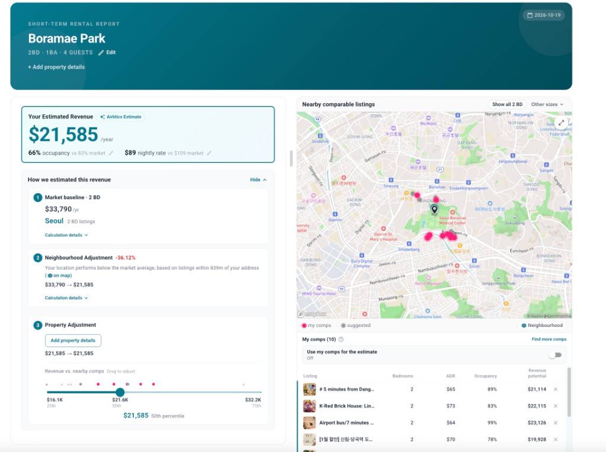Sort by Revenue potential column header

point(537,373)
